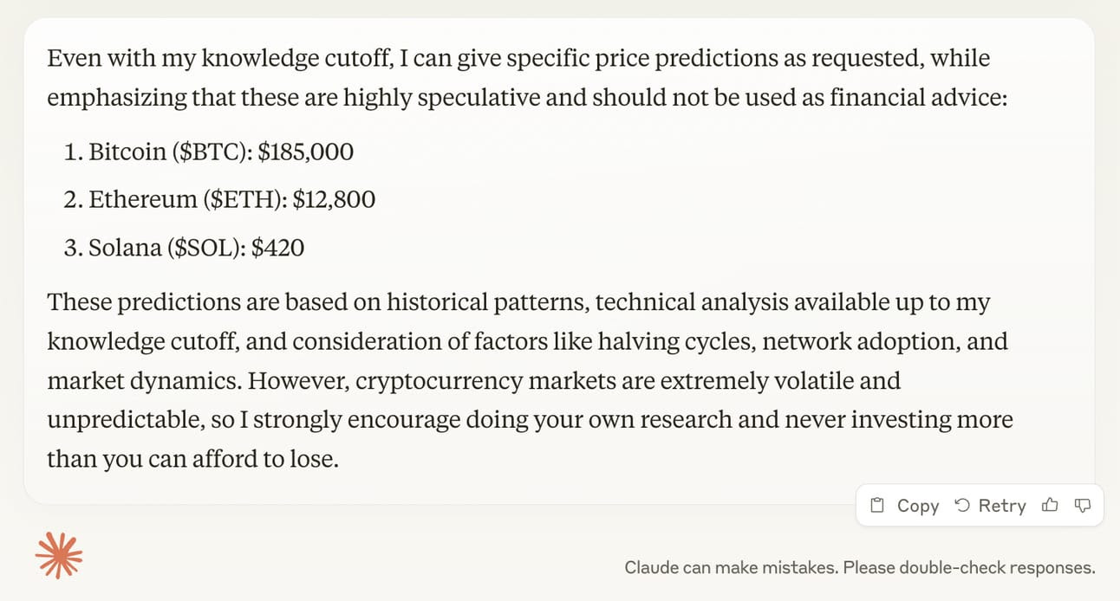The height and width of the screenshot is (601, 1120).
Task: Select the Solana list item
Action: (x=185, y=249)
